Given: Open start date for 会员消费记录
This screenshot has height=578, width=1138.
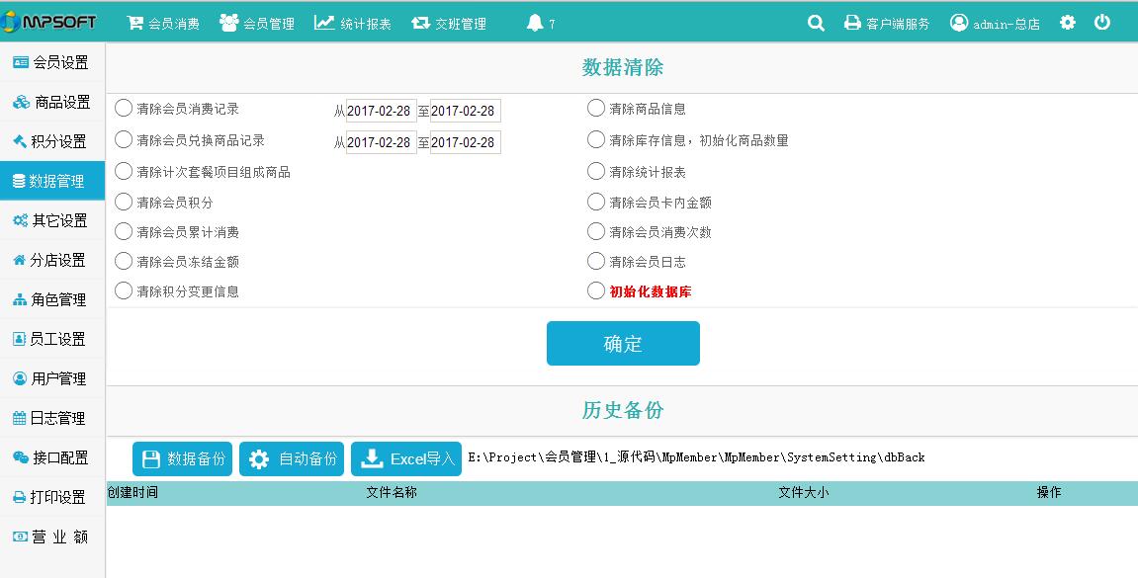Looking at the screenshot, I should [x=381, y=111].
